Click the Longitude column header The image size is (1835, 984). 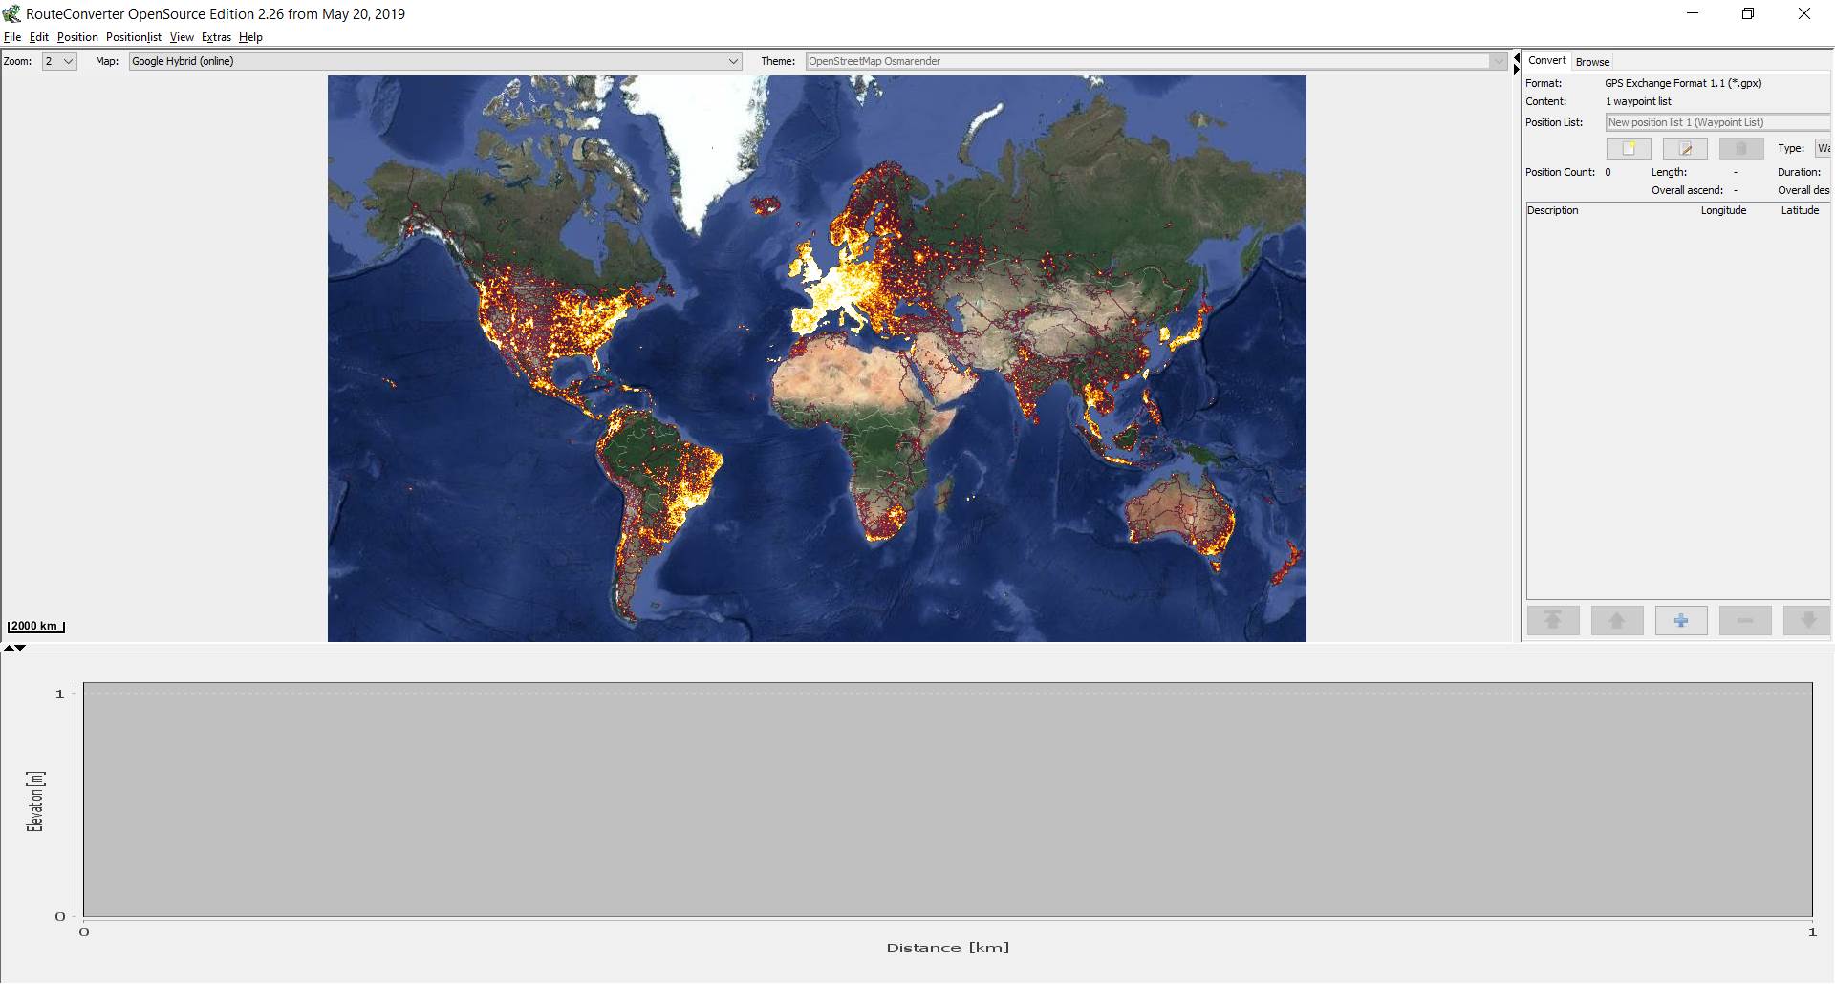(1722, 210)
